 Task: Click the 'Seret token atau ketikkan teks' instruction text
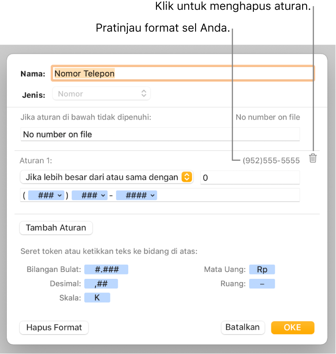109,251
